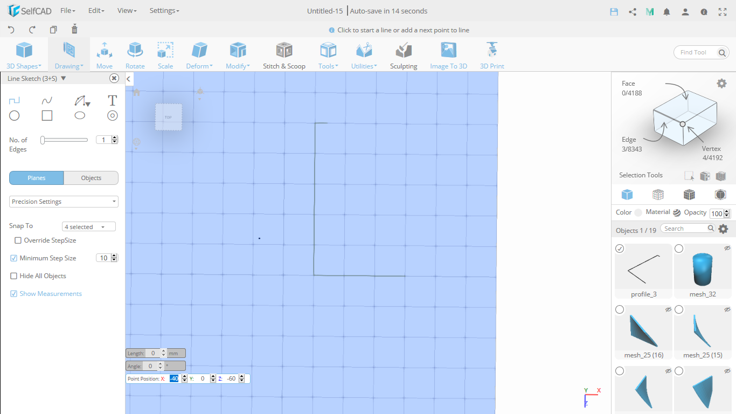
Task: Open Stitch & Scoop tool
Action: pos(284,56)
